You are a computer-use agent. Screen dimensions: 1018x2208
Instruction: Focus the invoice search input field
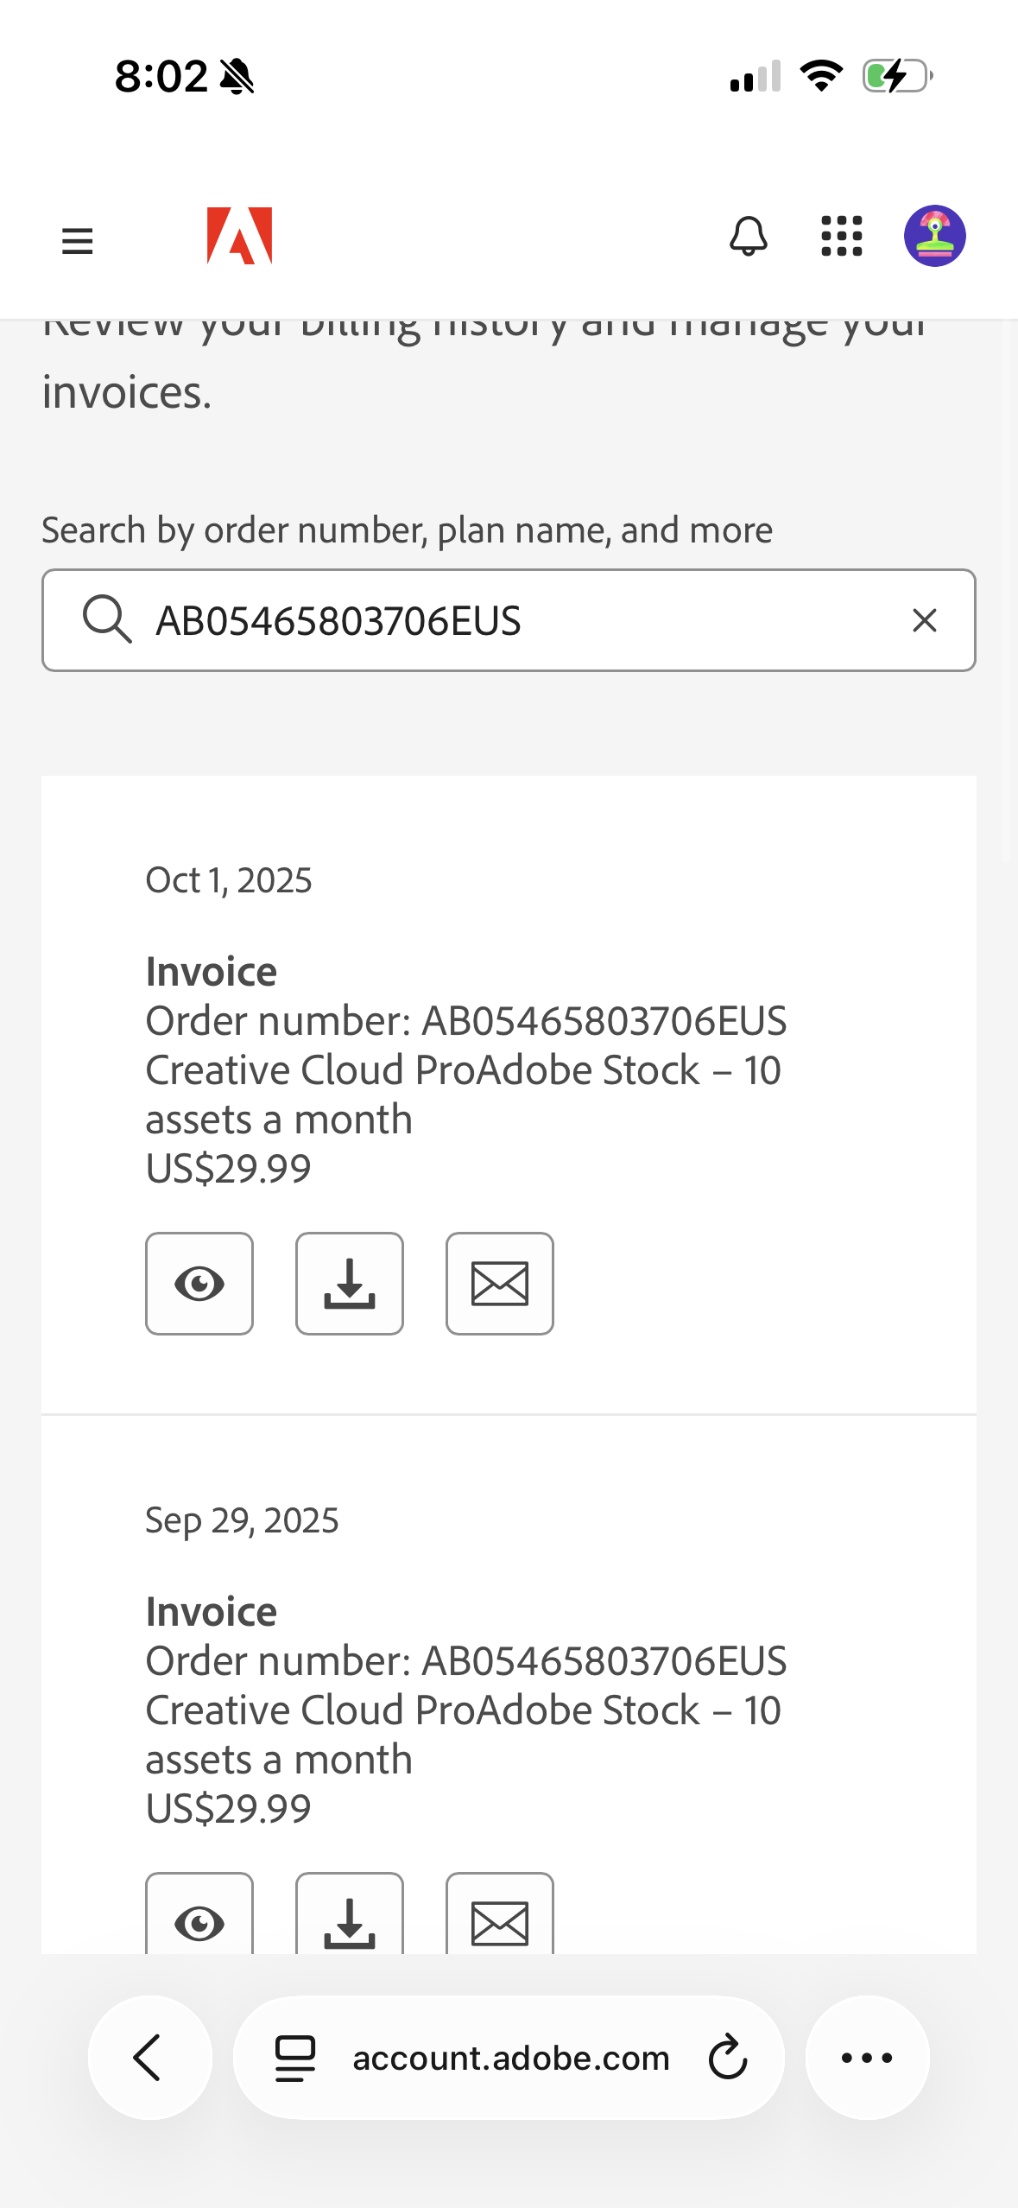pos(518,620)
